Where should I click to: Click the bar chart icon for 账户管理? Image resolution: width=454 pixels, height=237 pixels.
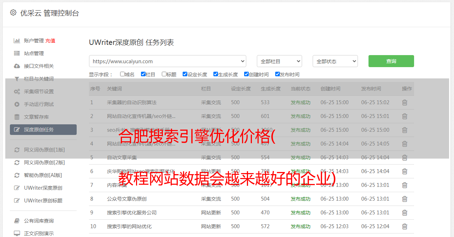pyautogui.click(x=17, y=41)
